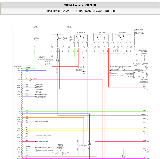Click the fuel sender variable resistor symbol
The image size is (160, 159).
coord(147,75)
